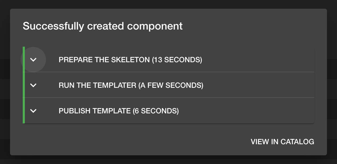Click the dimmed backdrop outside the dialog

tap(169, 160)
